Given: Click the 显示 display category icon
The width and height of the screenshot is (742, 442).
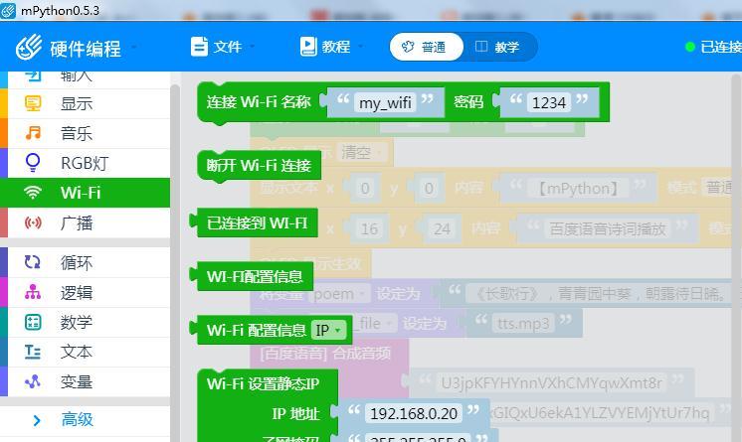Looking at the screenshot, I should [34, 103].
